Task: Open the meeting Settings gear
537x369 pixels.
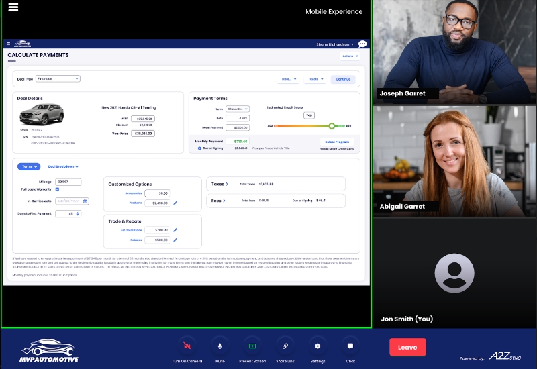Action: click(x=318, y=346)
